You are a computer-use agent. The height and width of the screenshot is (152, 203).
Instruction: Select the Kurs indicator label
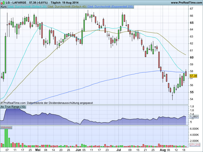(x=4, y=7)
